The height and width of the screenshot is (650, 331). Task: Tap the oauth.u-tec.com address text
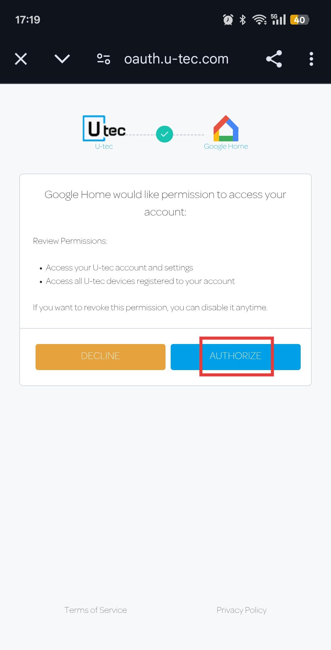[176, 59]
